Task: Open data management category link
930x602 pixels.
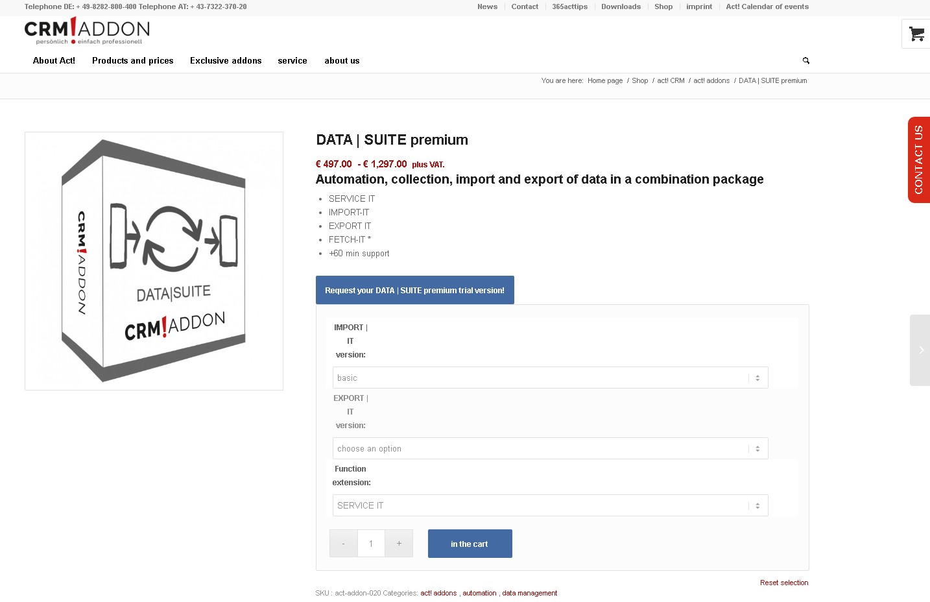Action: coord(530,593)
